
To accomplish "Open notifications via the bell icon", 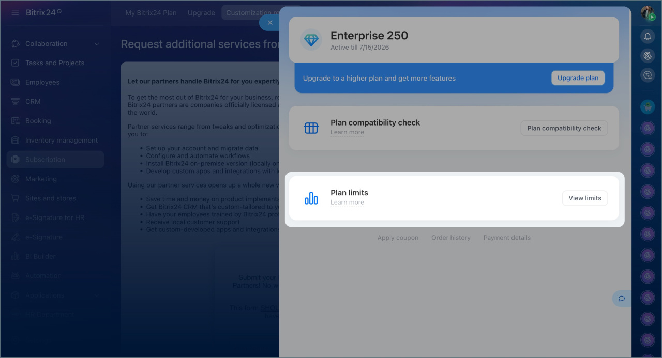I will [x=647, y=36].
